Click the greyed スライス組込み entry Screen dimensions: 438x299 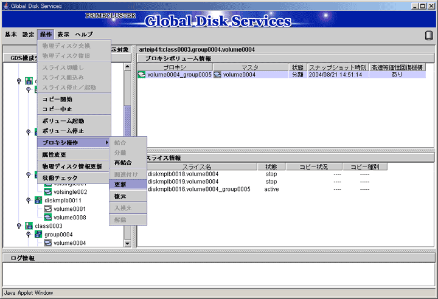coord(74,78)
